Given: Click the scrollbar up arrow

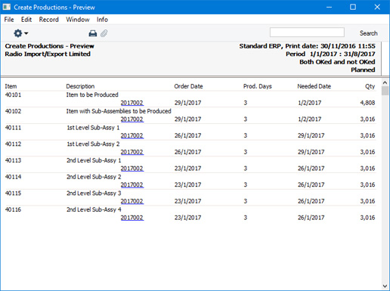Looking at the screenshot, I should tap(385, 82).
